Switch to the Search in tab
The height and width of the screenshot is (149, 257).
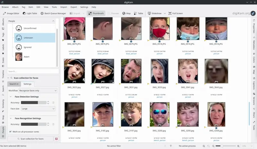coord(14,84)
